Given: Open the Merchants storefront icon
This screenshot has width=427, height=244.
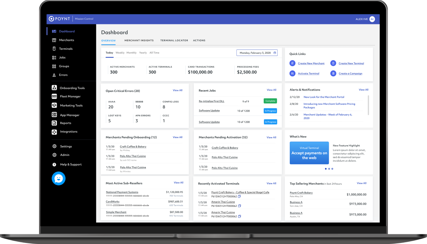Looking at the screenshot, I should tap(54, 40).
